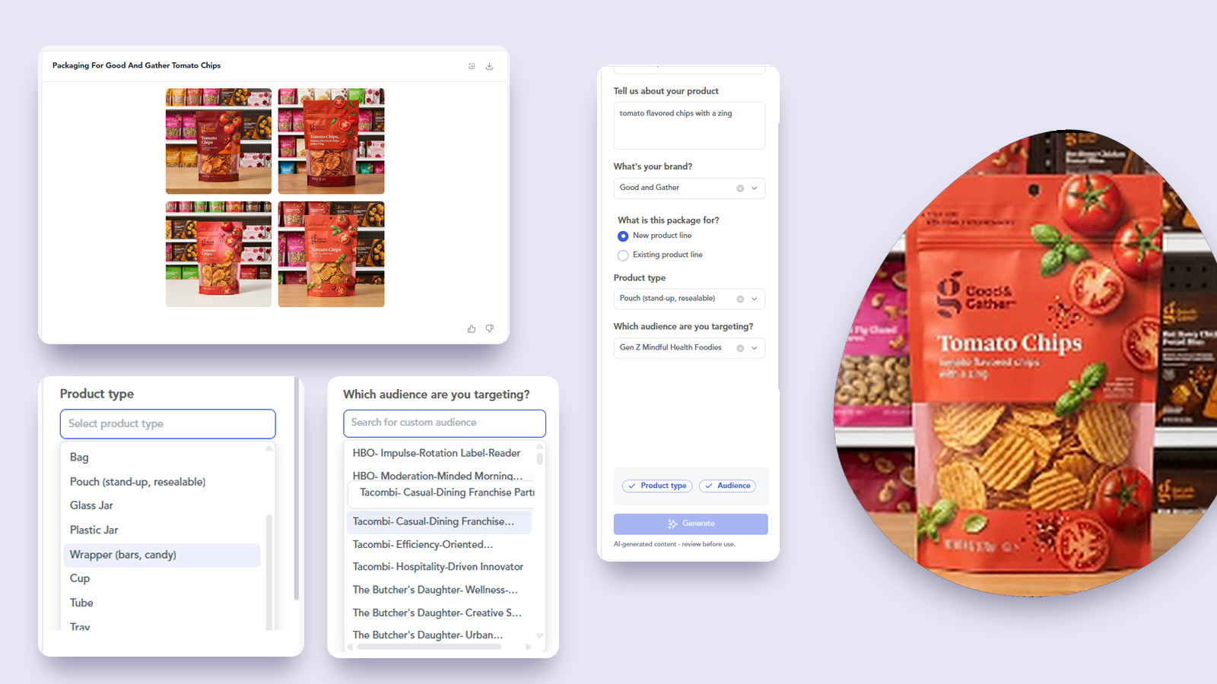This screenshot has width=1217, height=684.
Task: Click the title Packaging For Good And Gather Tomato Chips
Action: (x=136, y=65)
